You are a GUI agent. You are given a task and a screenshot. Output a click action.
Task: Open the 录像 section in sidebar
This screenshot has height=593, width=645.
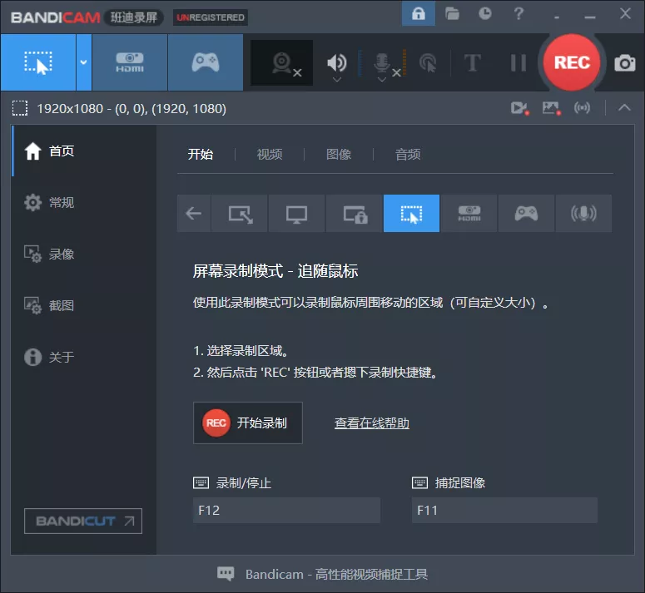tap(62, 254)
